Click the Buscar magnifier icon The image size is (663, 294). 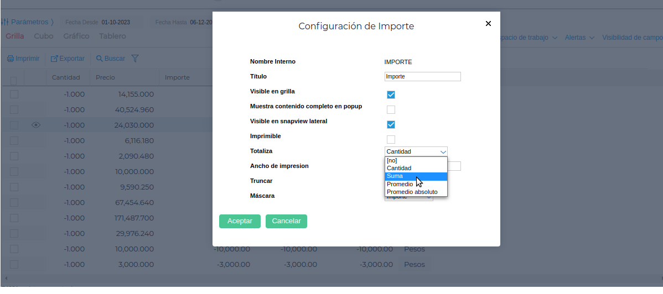point(100,59)
